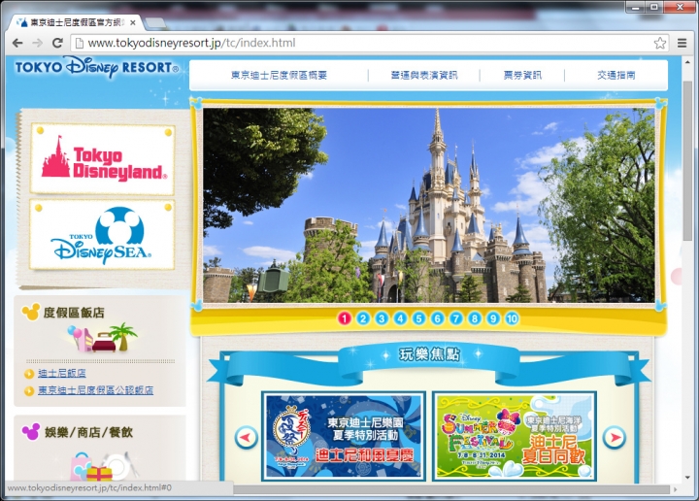Select slide 6 in the slideshow pager

[437, 318]
